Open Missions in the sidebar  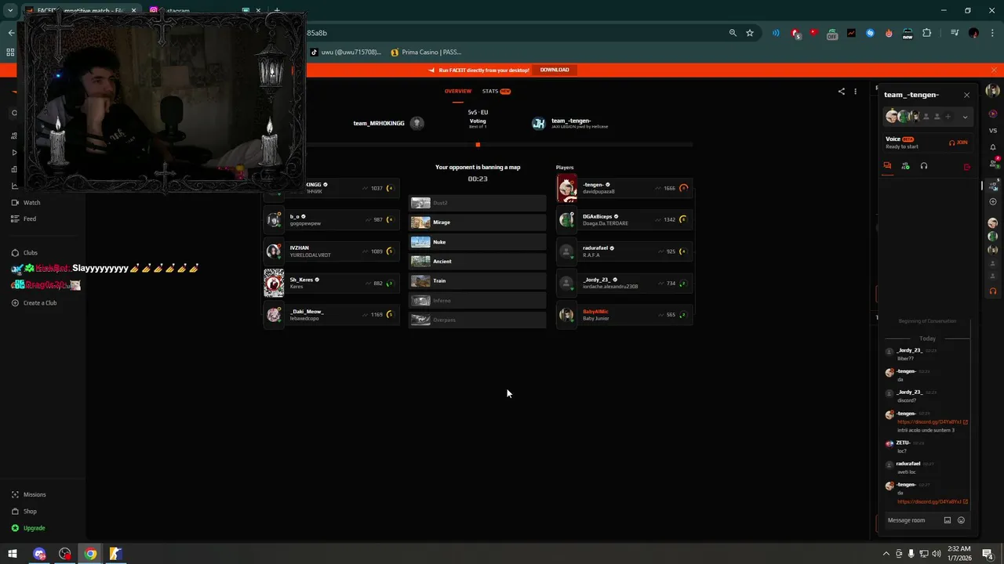[x=28, y=494]
